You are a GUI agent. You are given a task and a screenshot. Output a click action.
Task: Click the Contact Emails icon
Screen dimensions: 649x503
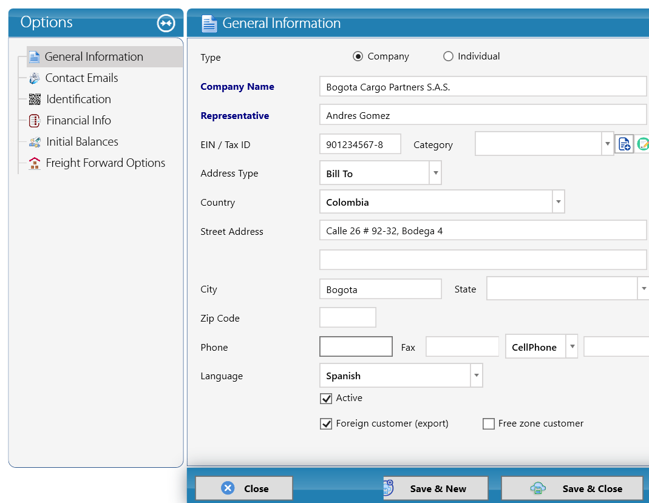point(35,78)
